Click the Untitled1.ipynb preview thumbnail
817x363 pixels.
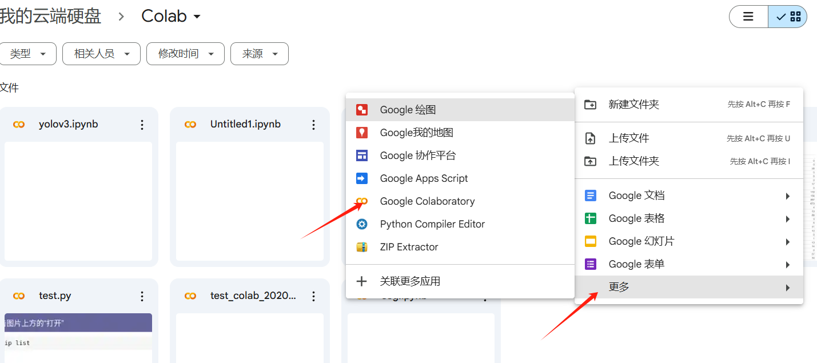coord(250,201)
